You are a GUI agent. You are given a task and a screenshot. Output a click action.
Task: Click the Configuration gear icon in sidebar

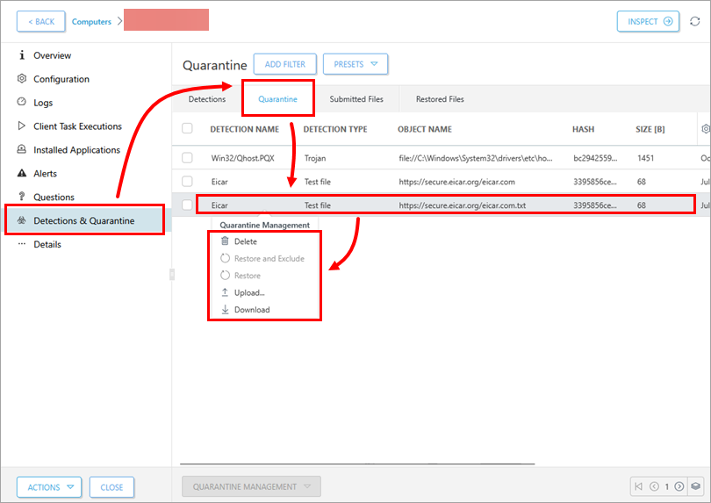pyautogui.click(x=23, y=79)
